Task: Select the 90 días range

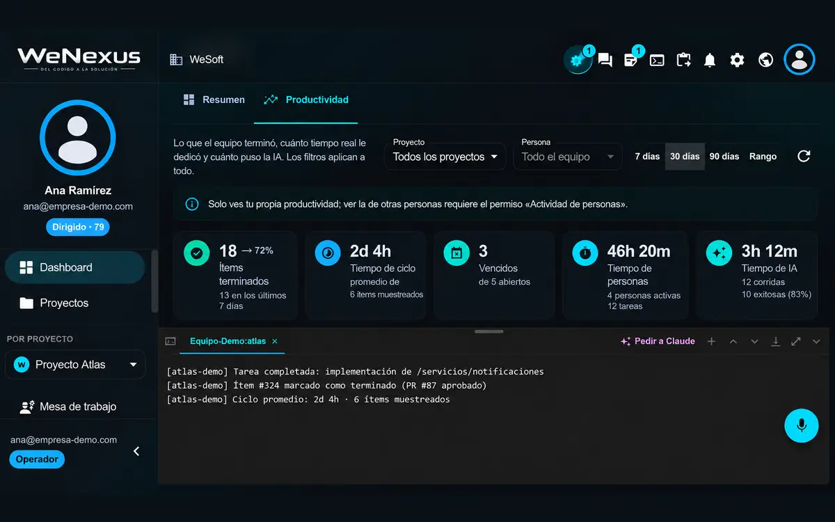Action: pos(724,156)
